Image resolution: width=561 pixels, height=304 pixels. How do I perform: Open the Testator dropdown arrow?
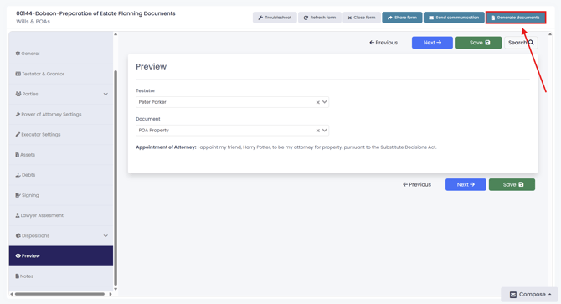click(325, 102)
